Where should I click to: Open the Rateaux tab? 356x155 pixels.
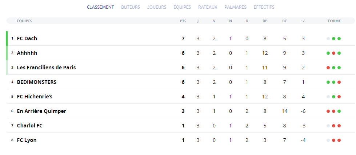click(x=208, y=7)
